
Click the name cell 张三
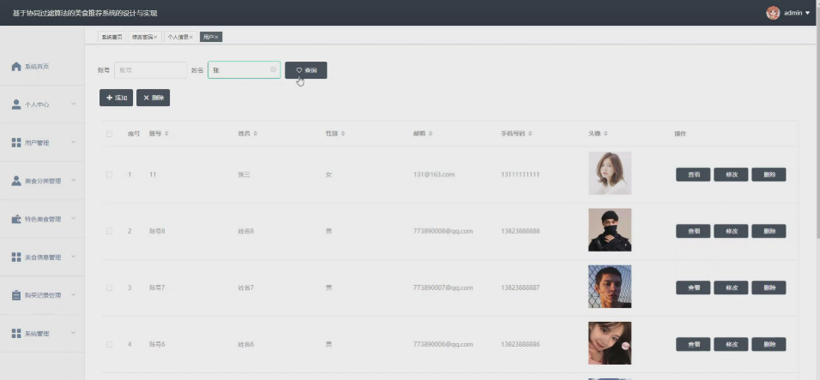[244, 175]
